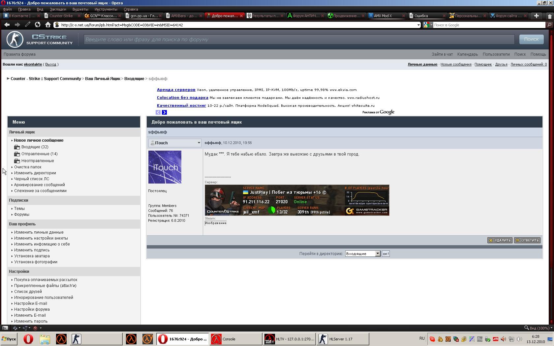Click the red speaker icon in the system tray
This screenshot has width=554, height=346.
tap(503, 339)
